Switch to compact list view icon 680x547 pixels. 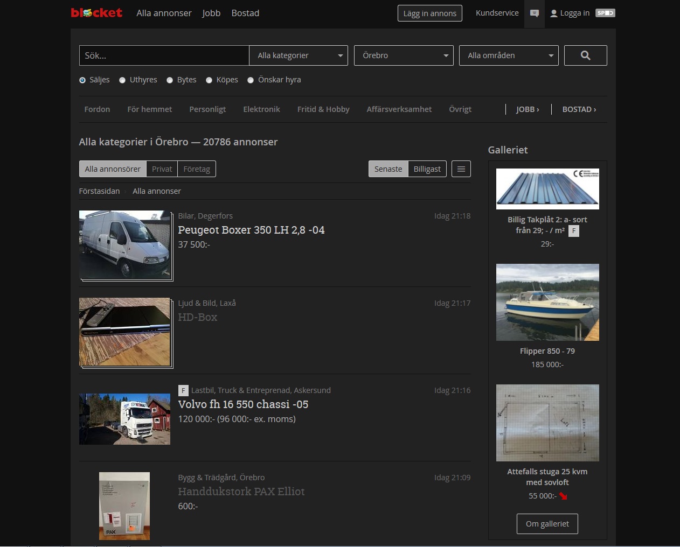point(461,169)
